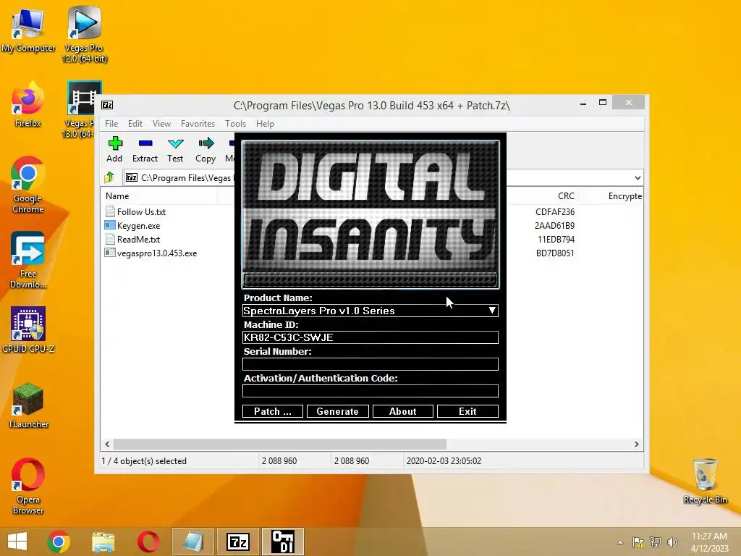Click the taskbar clock showing 11:27 AM
Screen dimensions: 741x556
(709, 542)
